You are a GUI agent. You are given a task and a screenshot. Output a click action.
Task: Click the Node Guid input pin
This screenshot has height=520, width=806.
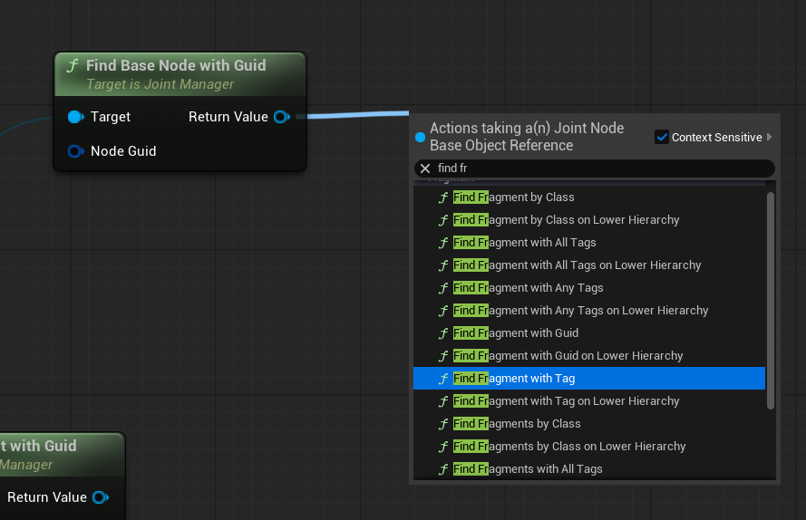coord(75,151)
